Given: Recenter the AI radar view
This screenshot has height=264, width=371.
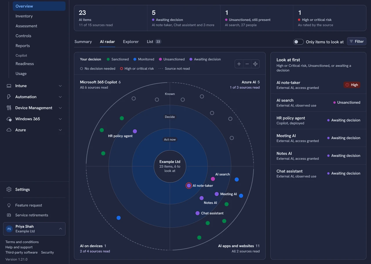Looking at the screenshot, I should pyautogui.click(x=255, y=64).
